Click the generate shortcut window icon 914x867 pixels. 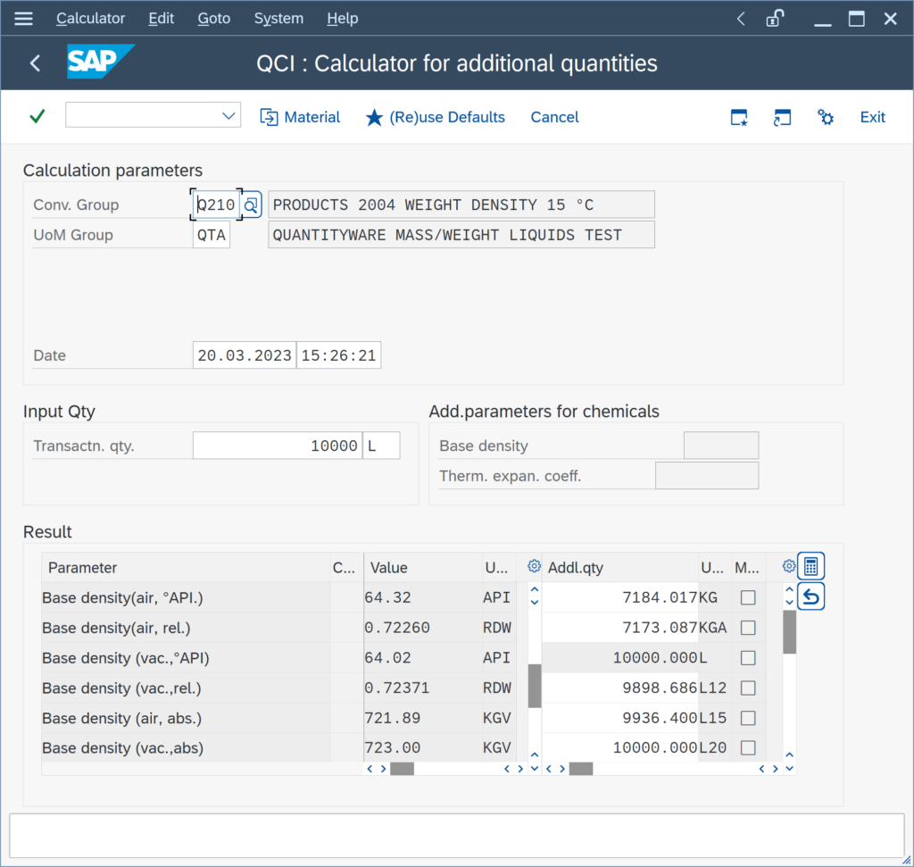coord(782,117)
